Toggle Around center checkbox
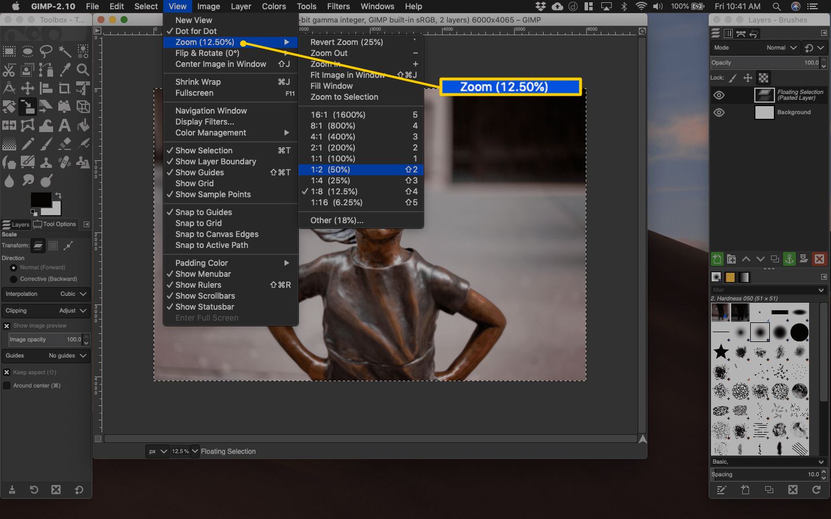 [x=7, y=386]
